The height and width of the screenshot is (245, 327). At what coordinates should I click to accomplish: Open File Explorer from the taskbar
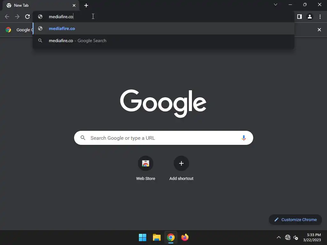157,237
